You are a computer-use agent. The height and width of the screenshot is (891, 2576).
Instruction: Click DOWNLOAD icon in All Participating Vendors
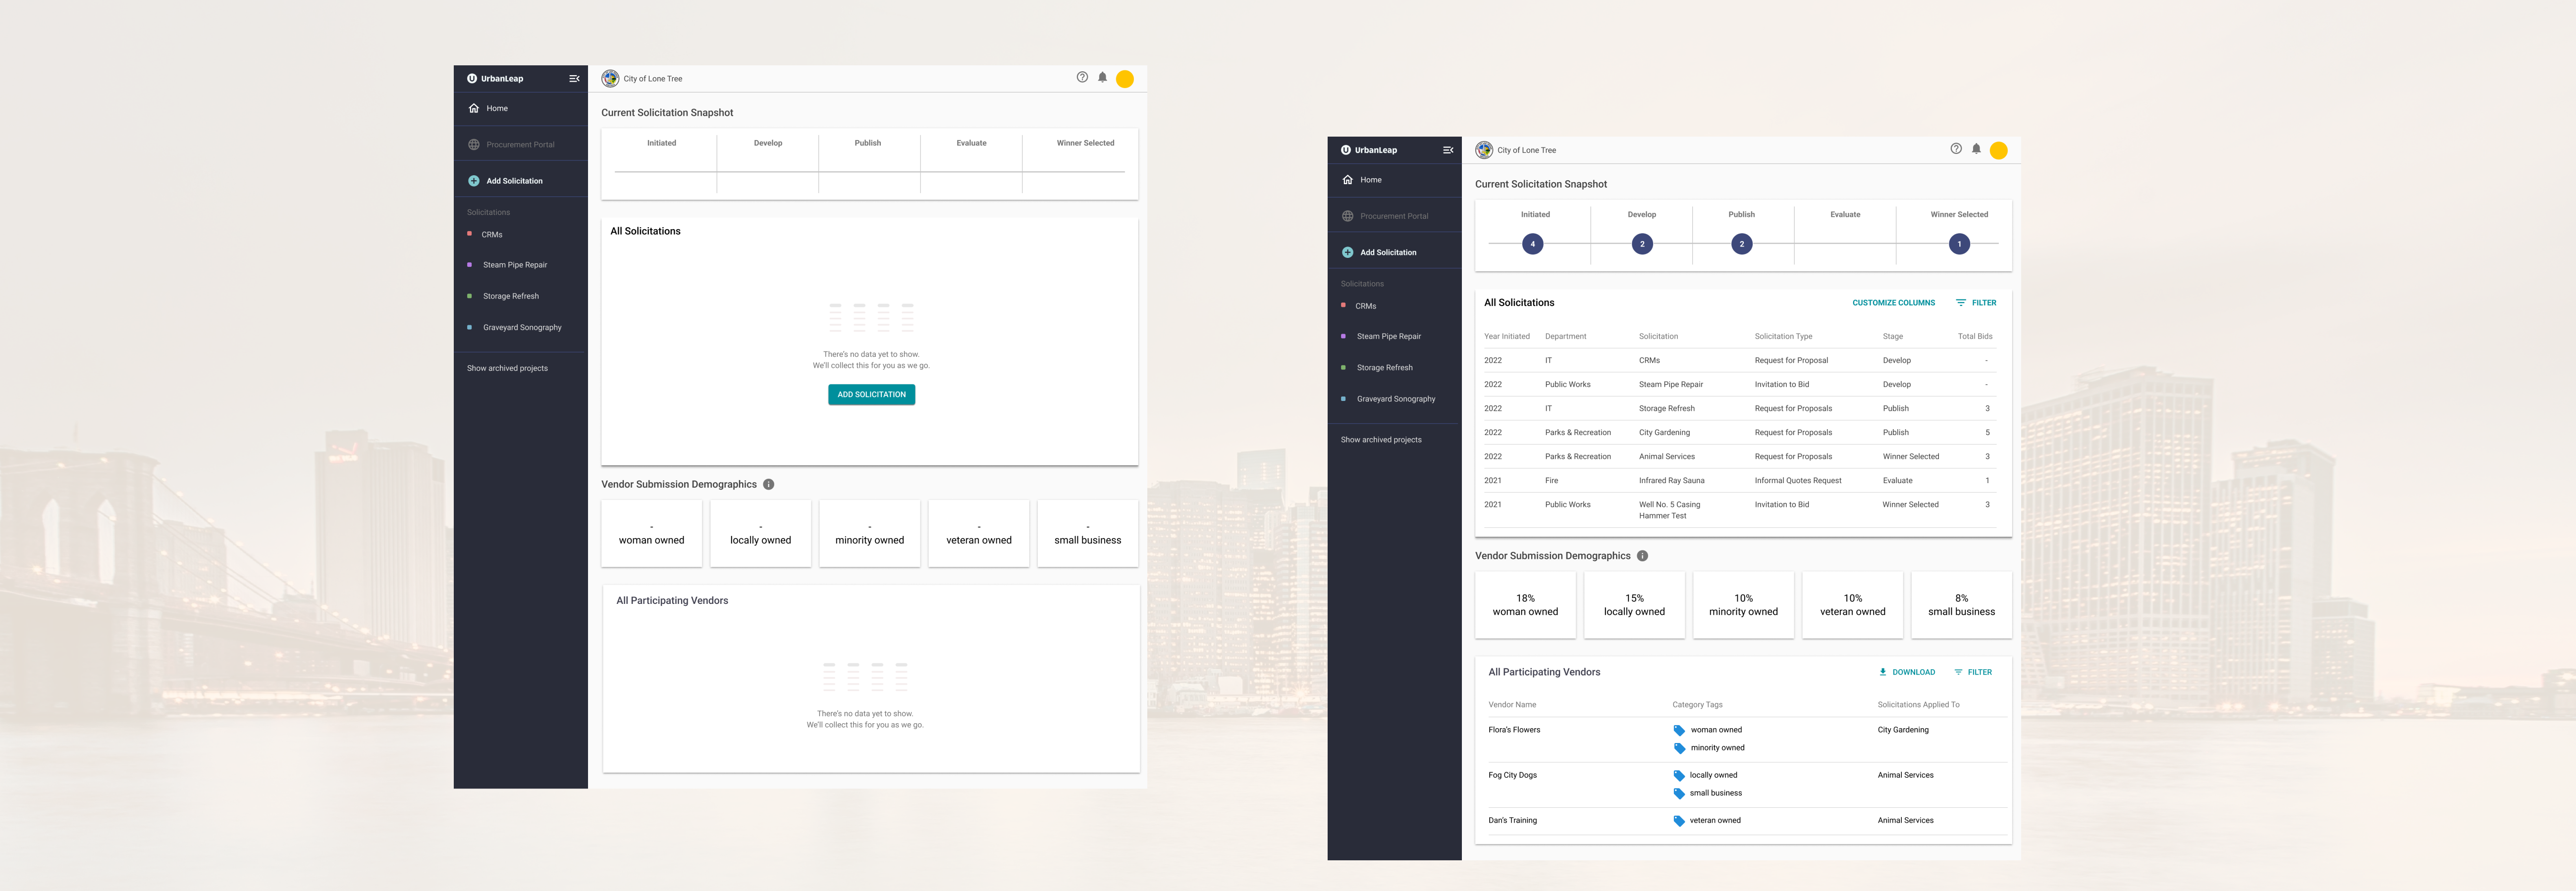click(x=1883, y=672)
